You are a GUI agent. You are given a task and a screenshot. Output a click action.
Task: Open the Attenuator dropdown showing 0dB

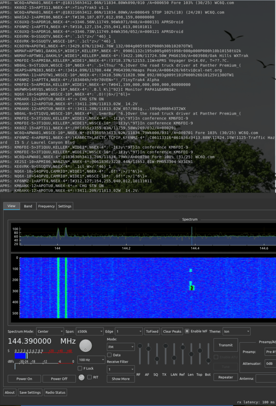pos(270,363)
